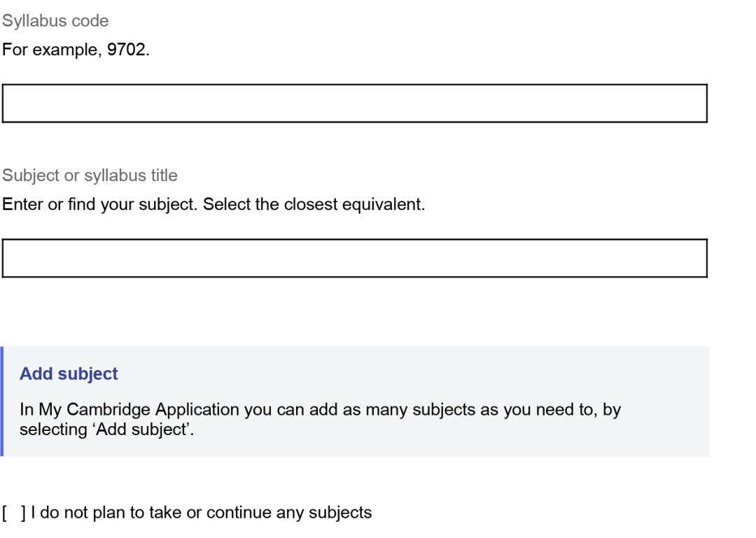Click the blue bar beside Add subject box
This screenshot has height=538, width=756.
pyautogui.click(x=2, y=401)
